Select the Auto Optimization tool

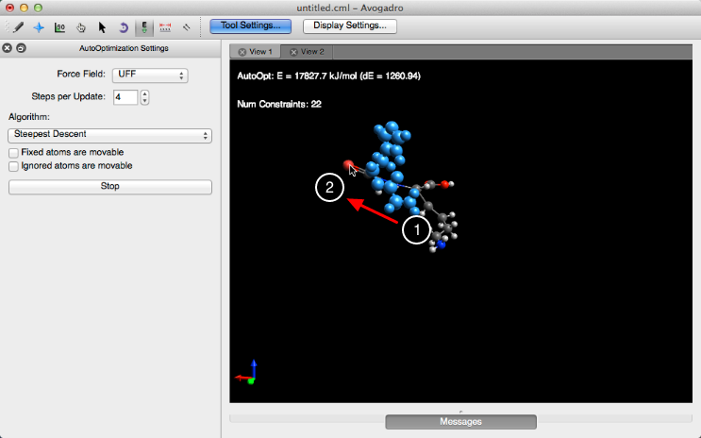[x=144, y=27]
